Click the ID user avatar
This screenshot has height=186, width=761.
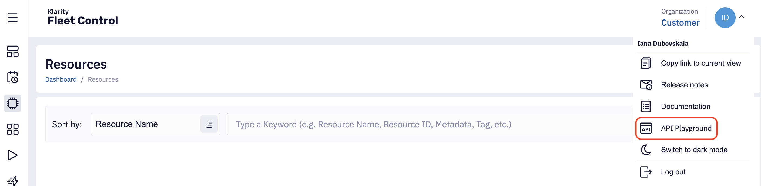725,18
